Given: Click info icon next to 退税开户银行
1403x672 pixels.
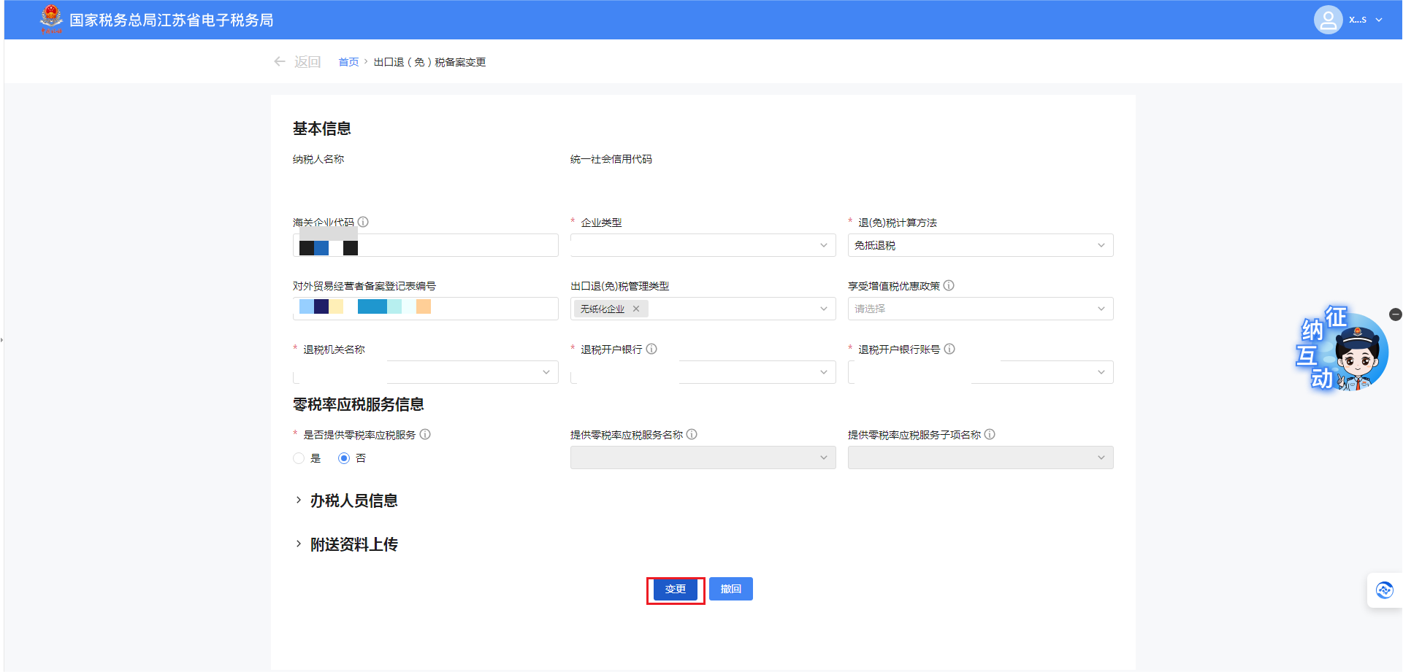Looking at the screenshot, I should pos(651,349).
